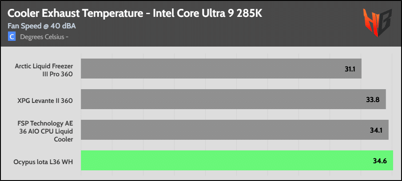402x181 pixels.
Task: Select the Arctic Liquid Freezer III Pro 360 bar
Action: [221, 69]
